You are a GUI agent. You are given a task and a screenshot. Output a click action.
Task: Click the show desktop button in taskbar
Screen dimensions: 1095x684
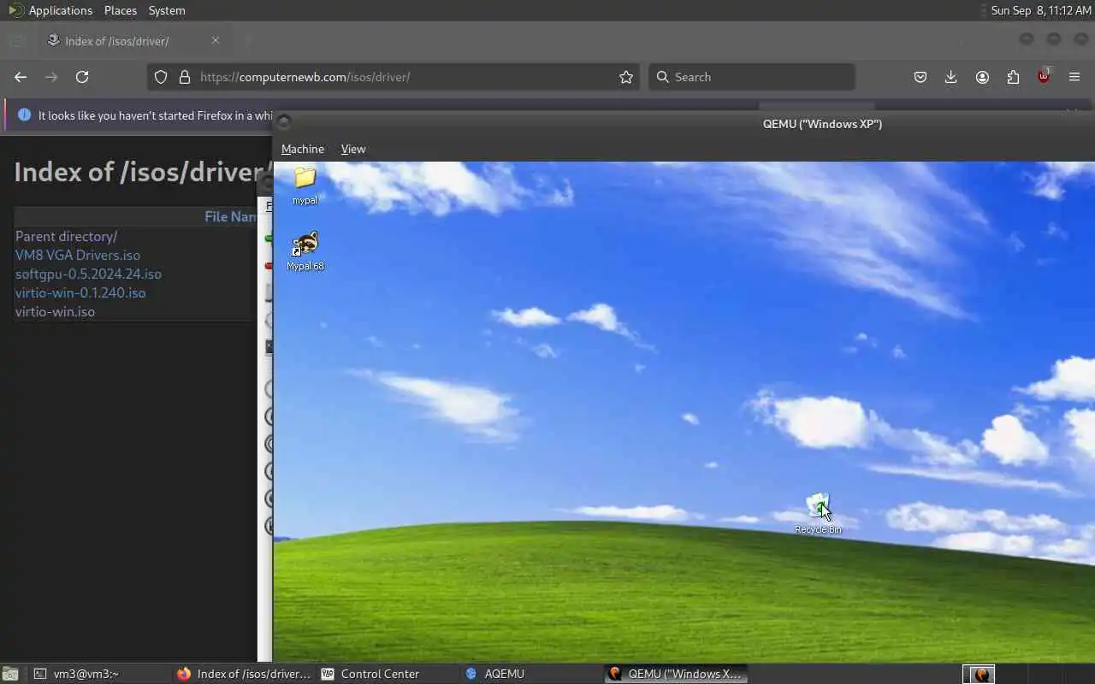pyautogui.click(x=10, y=674)
